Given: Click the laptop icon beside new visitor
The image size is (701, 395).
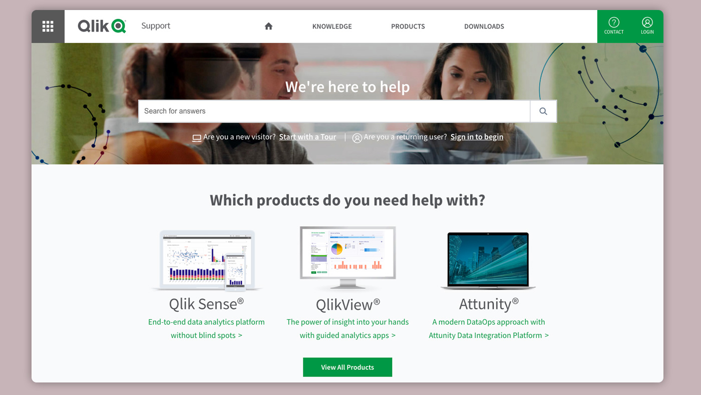Looking at the screenshot, I should click(x=197, y=138).
